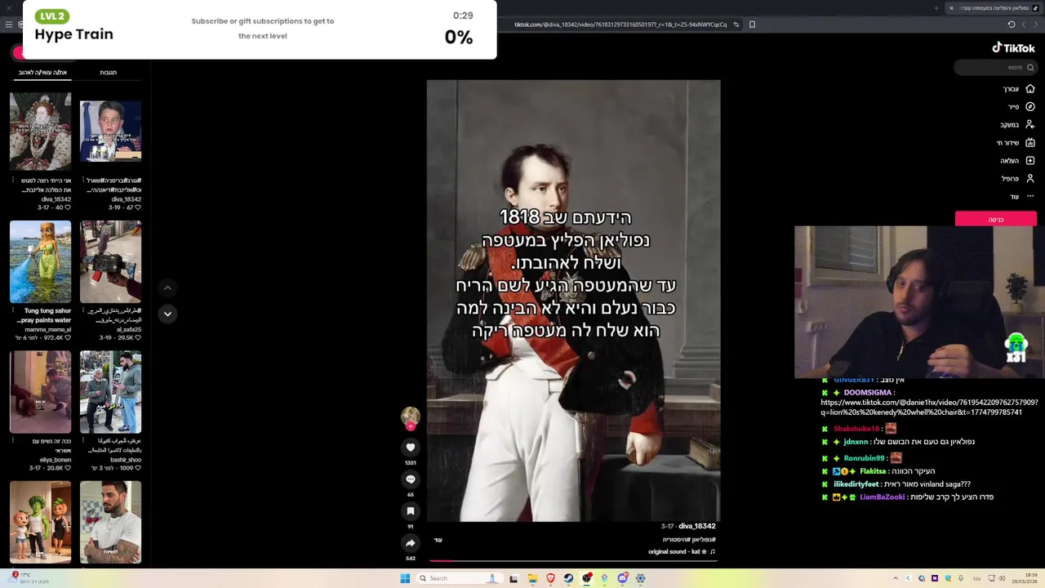The width and height of the screenshot is (1045, 588).
Task: Open the Settings gear taskbar icon
Action: click(x=640, y=578)
